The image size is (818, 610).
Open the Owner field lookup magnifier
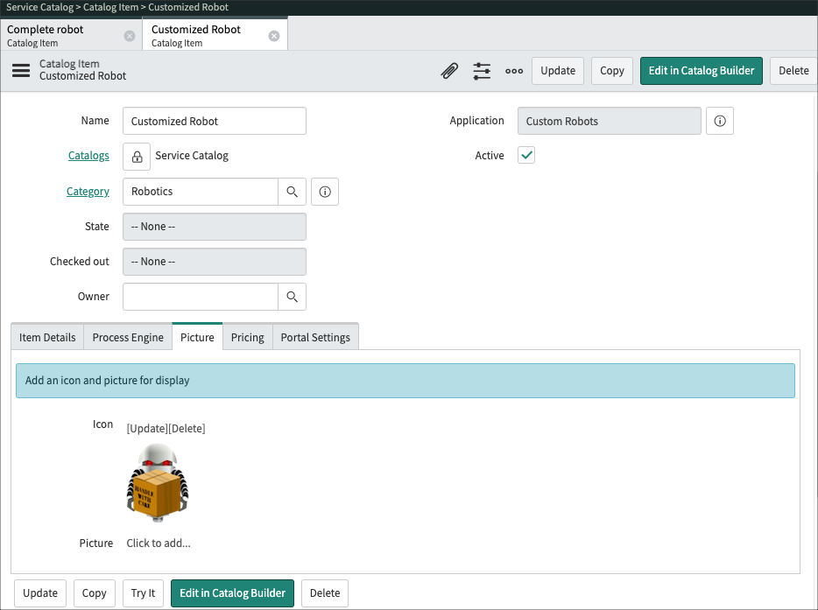coord(293,298)
